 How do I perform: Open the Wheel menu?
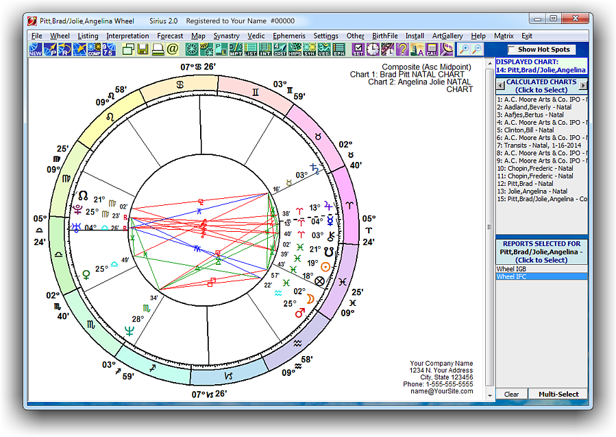(60, 36)
